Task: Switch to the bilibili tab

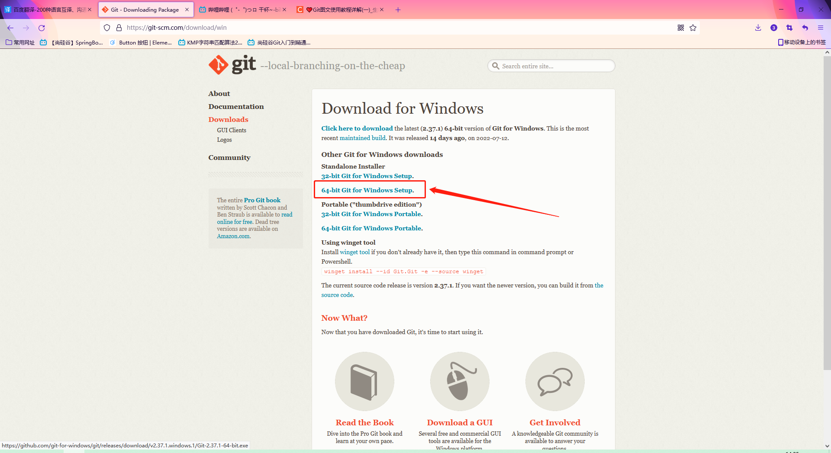Action: click(243, 10)
